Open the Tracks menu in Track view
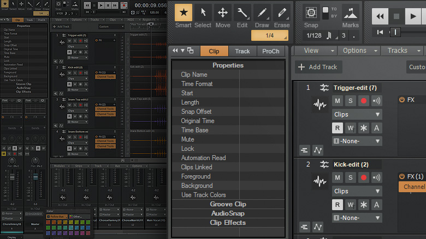 [x=403, y=51]
